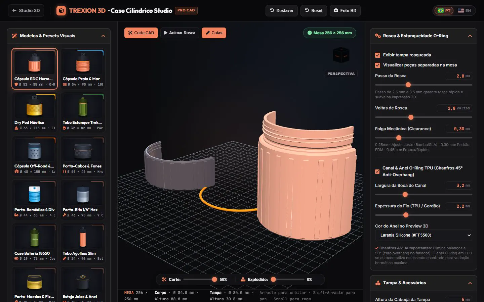Select the Cápsula Praia & Mar preset

coord(83,69)
